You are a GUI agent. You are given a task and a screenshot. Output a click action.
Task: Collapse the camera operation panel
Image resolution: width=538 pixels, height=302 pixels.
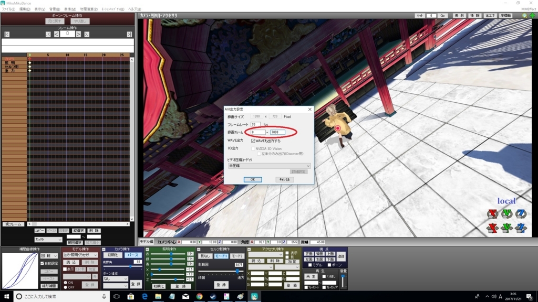pyautogui.click(x=104, y=250)
